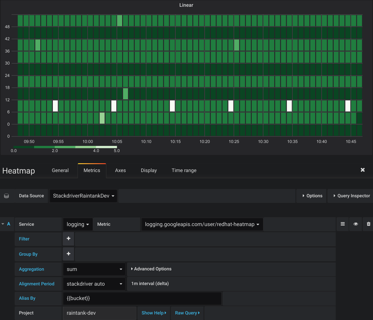
Task: Open the Query Inspector
Action: click(352, 196)
